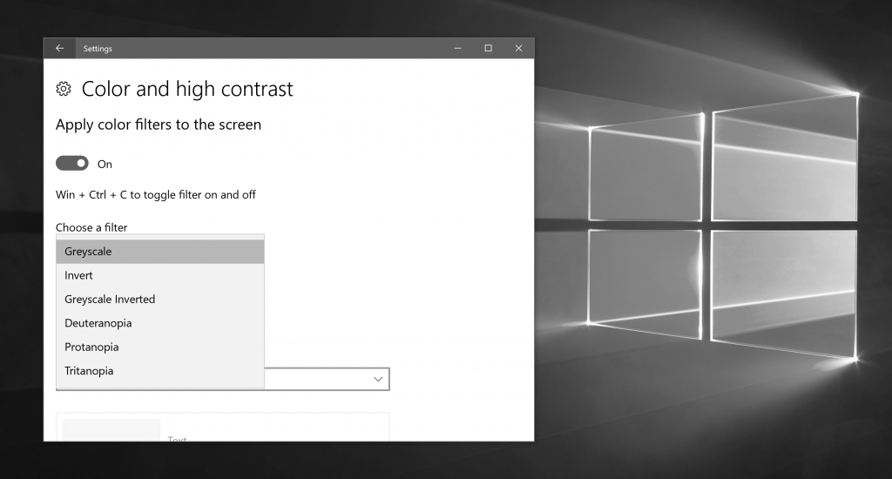
Task: Click the settings gear icon beside heading
Action: click(x=64, y=89)
